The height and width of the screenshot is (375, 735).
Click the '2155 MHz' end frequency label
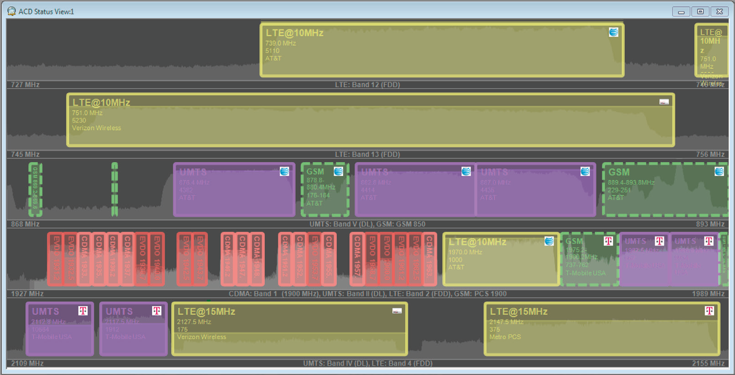[x=708, y=363]
